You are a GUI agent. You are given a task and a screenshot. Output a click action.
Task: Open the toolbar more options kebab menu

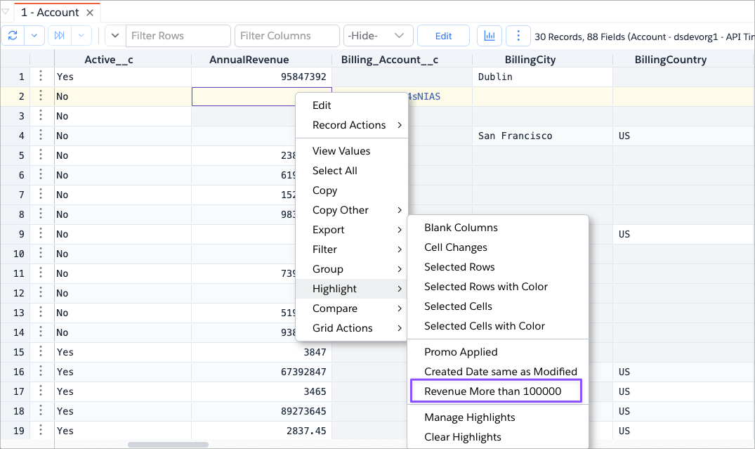coord(518,36)
